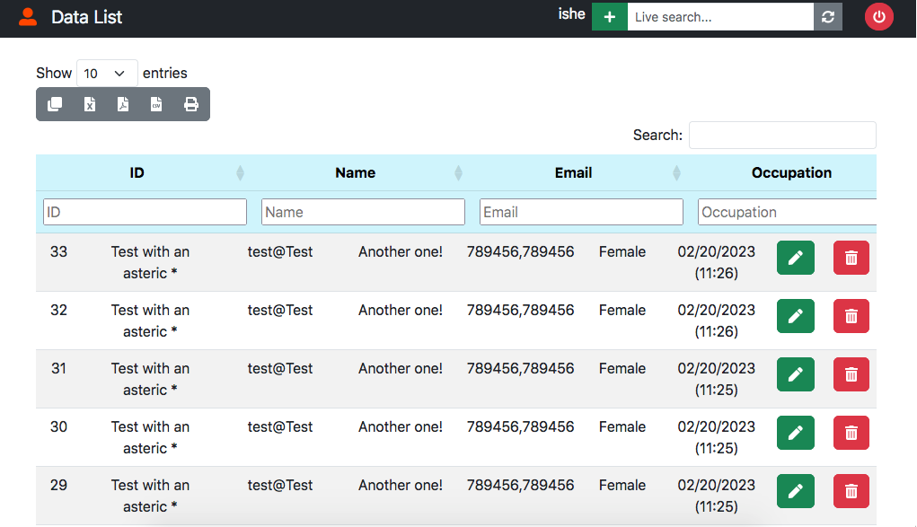Edit the record with ID 33
The image size is (917, 527).
795,258
